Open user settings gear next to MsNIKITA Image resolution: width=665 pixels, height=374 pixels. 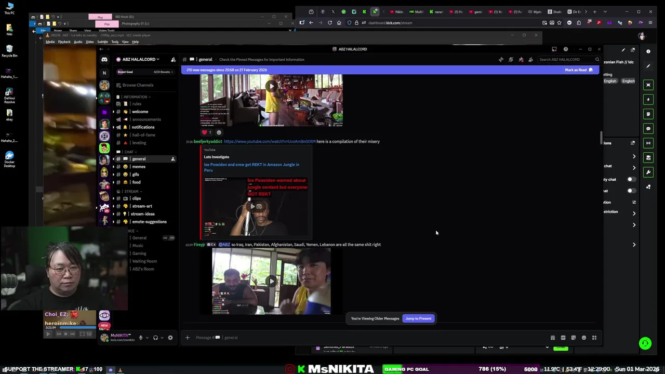point(170,338)
